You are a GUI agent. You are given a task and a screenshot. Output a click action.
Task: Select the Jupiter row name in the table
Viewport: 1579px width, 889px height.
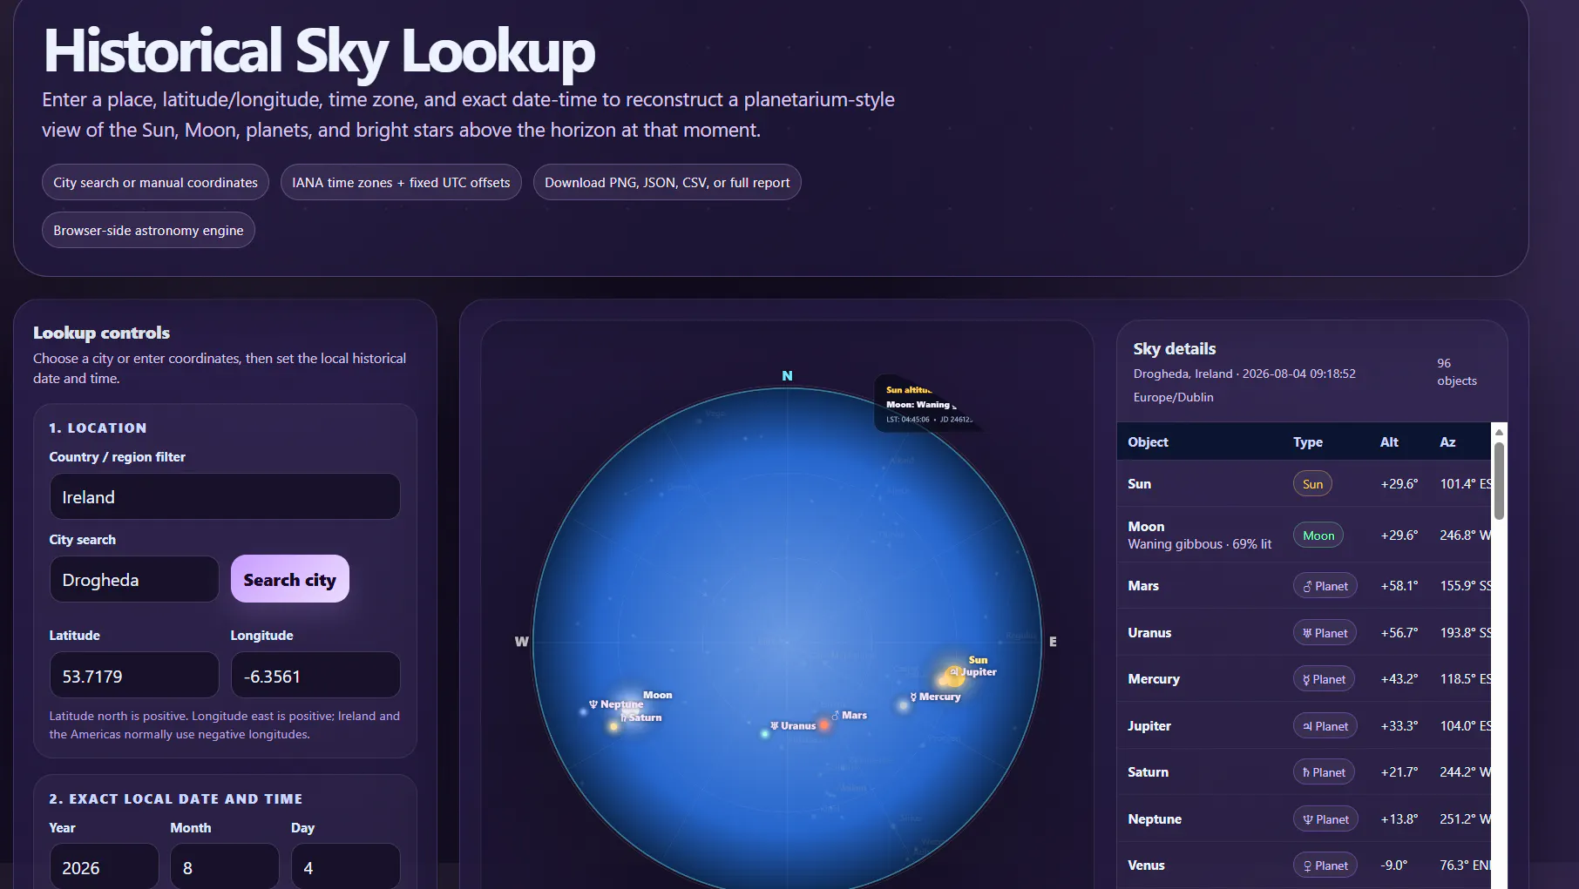[1149, 726]
